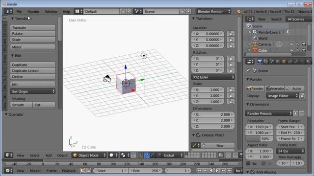Toggle Cube visibility eye in outliner
The image size is (314, 176).
pos(292,50)
